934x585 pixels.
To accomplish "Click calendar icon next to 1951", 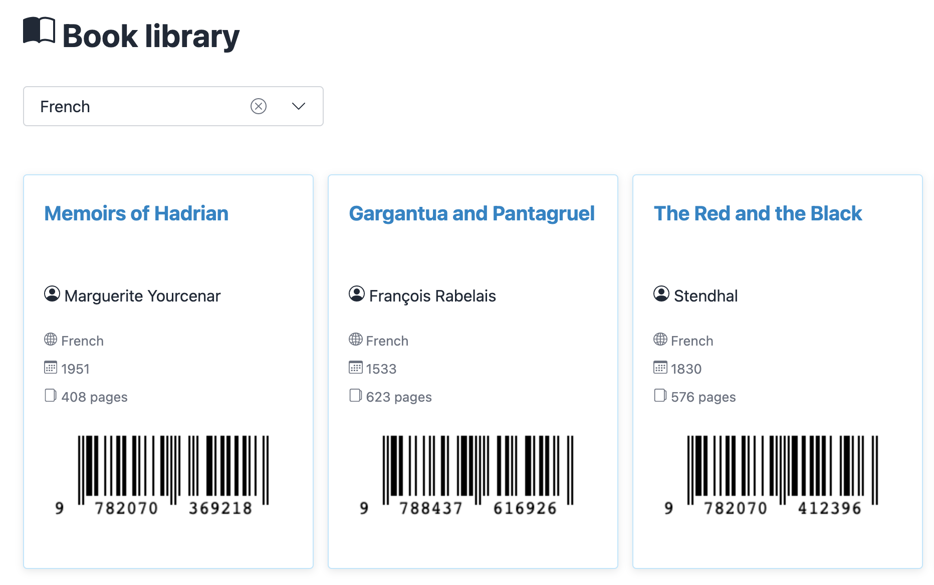I will coord(51,368).
